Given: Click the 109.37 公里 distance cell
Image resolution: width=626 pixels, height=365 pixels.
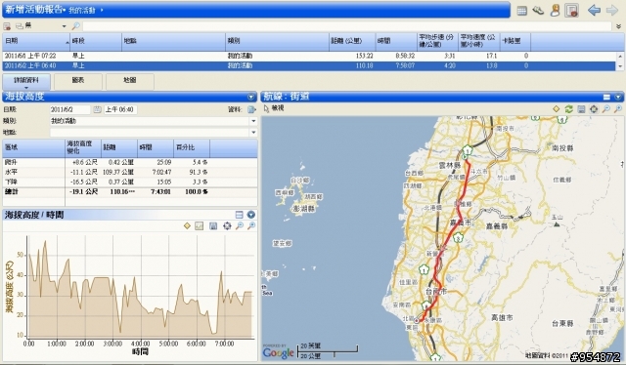Looking at the screenshot, I should [x=118, y=172].
